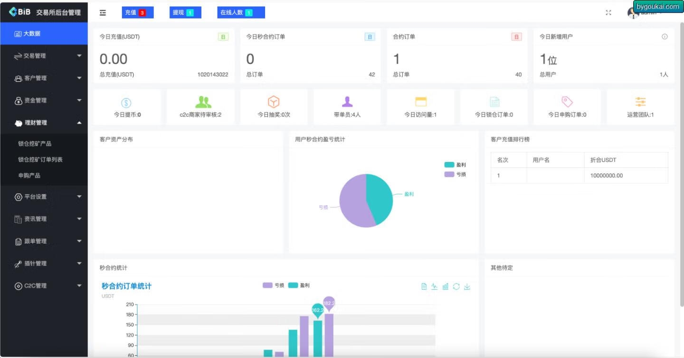Toggle 亏损 legend in bar chart
The height and width of the screenshot is (358, 684).
click(273, 285)
